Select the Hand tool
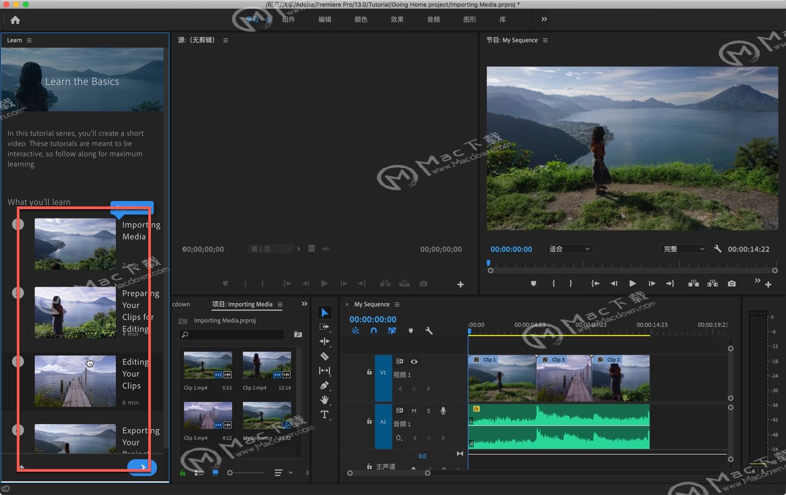Viewport: 786px width, 495px height. coord(325,400)
